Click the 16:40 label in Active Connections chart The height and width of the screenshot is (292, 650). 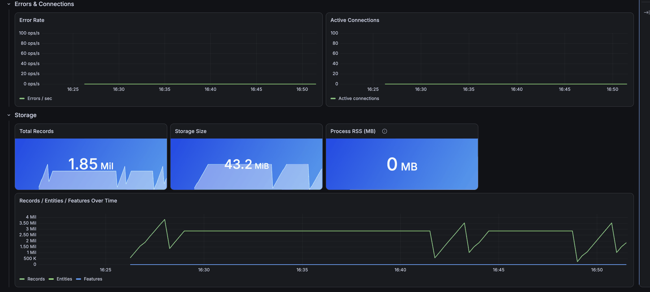517,89
